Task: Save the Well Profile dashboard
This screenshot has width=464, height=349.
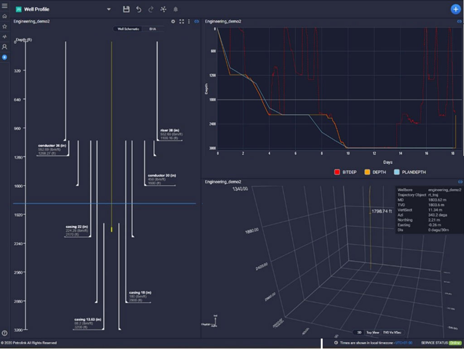Action: pos(126,9)
